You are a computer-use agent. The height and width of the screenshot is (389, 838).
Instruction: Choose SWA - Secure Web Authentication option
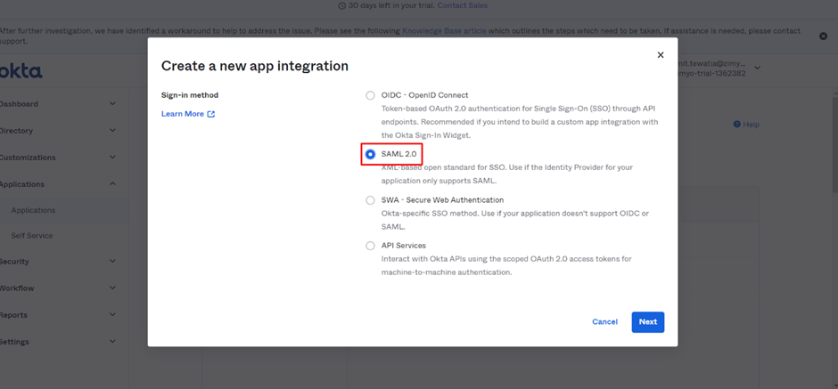370,200
